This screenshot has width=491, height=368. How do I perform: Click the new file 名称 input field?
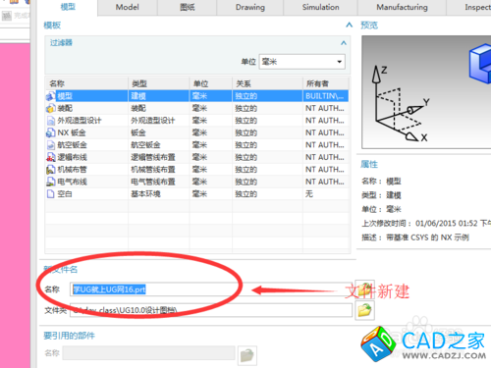211,289
